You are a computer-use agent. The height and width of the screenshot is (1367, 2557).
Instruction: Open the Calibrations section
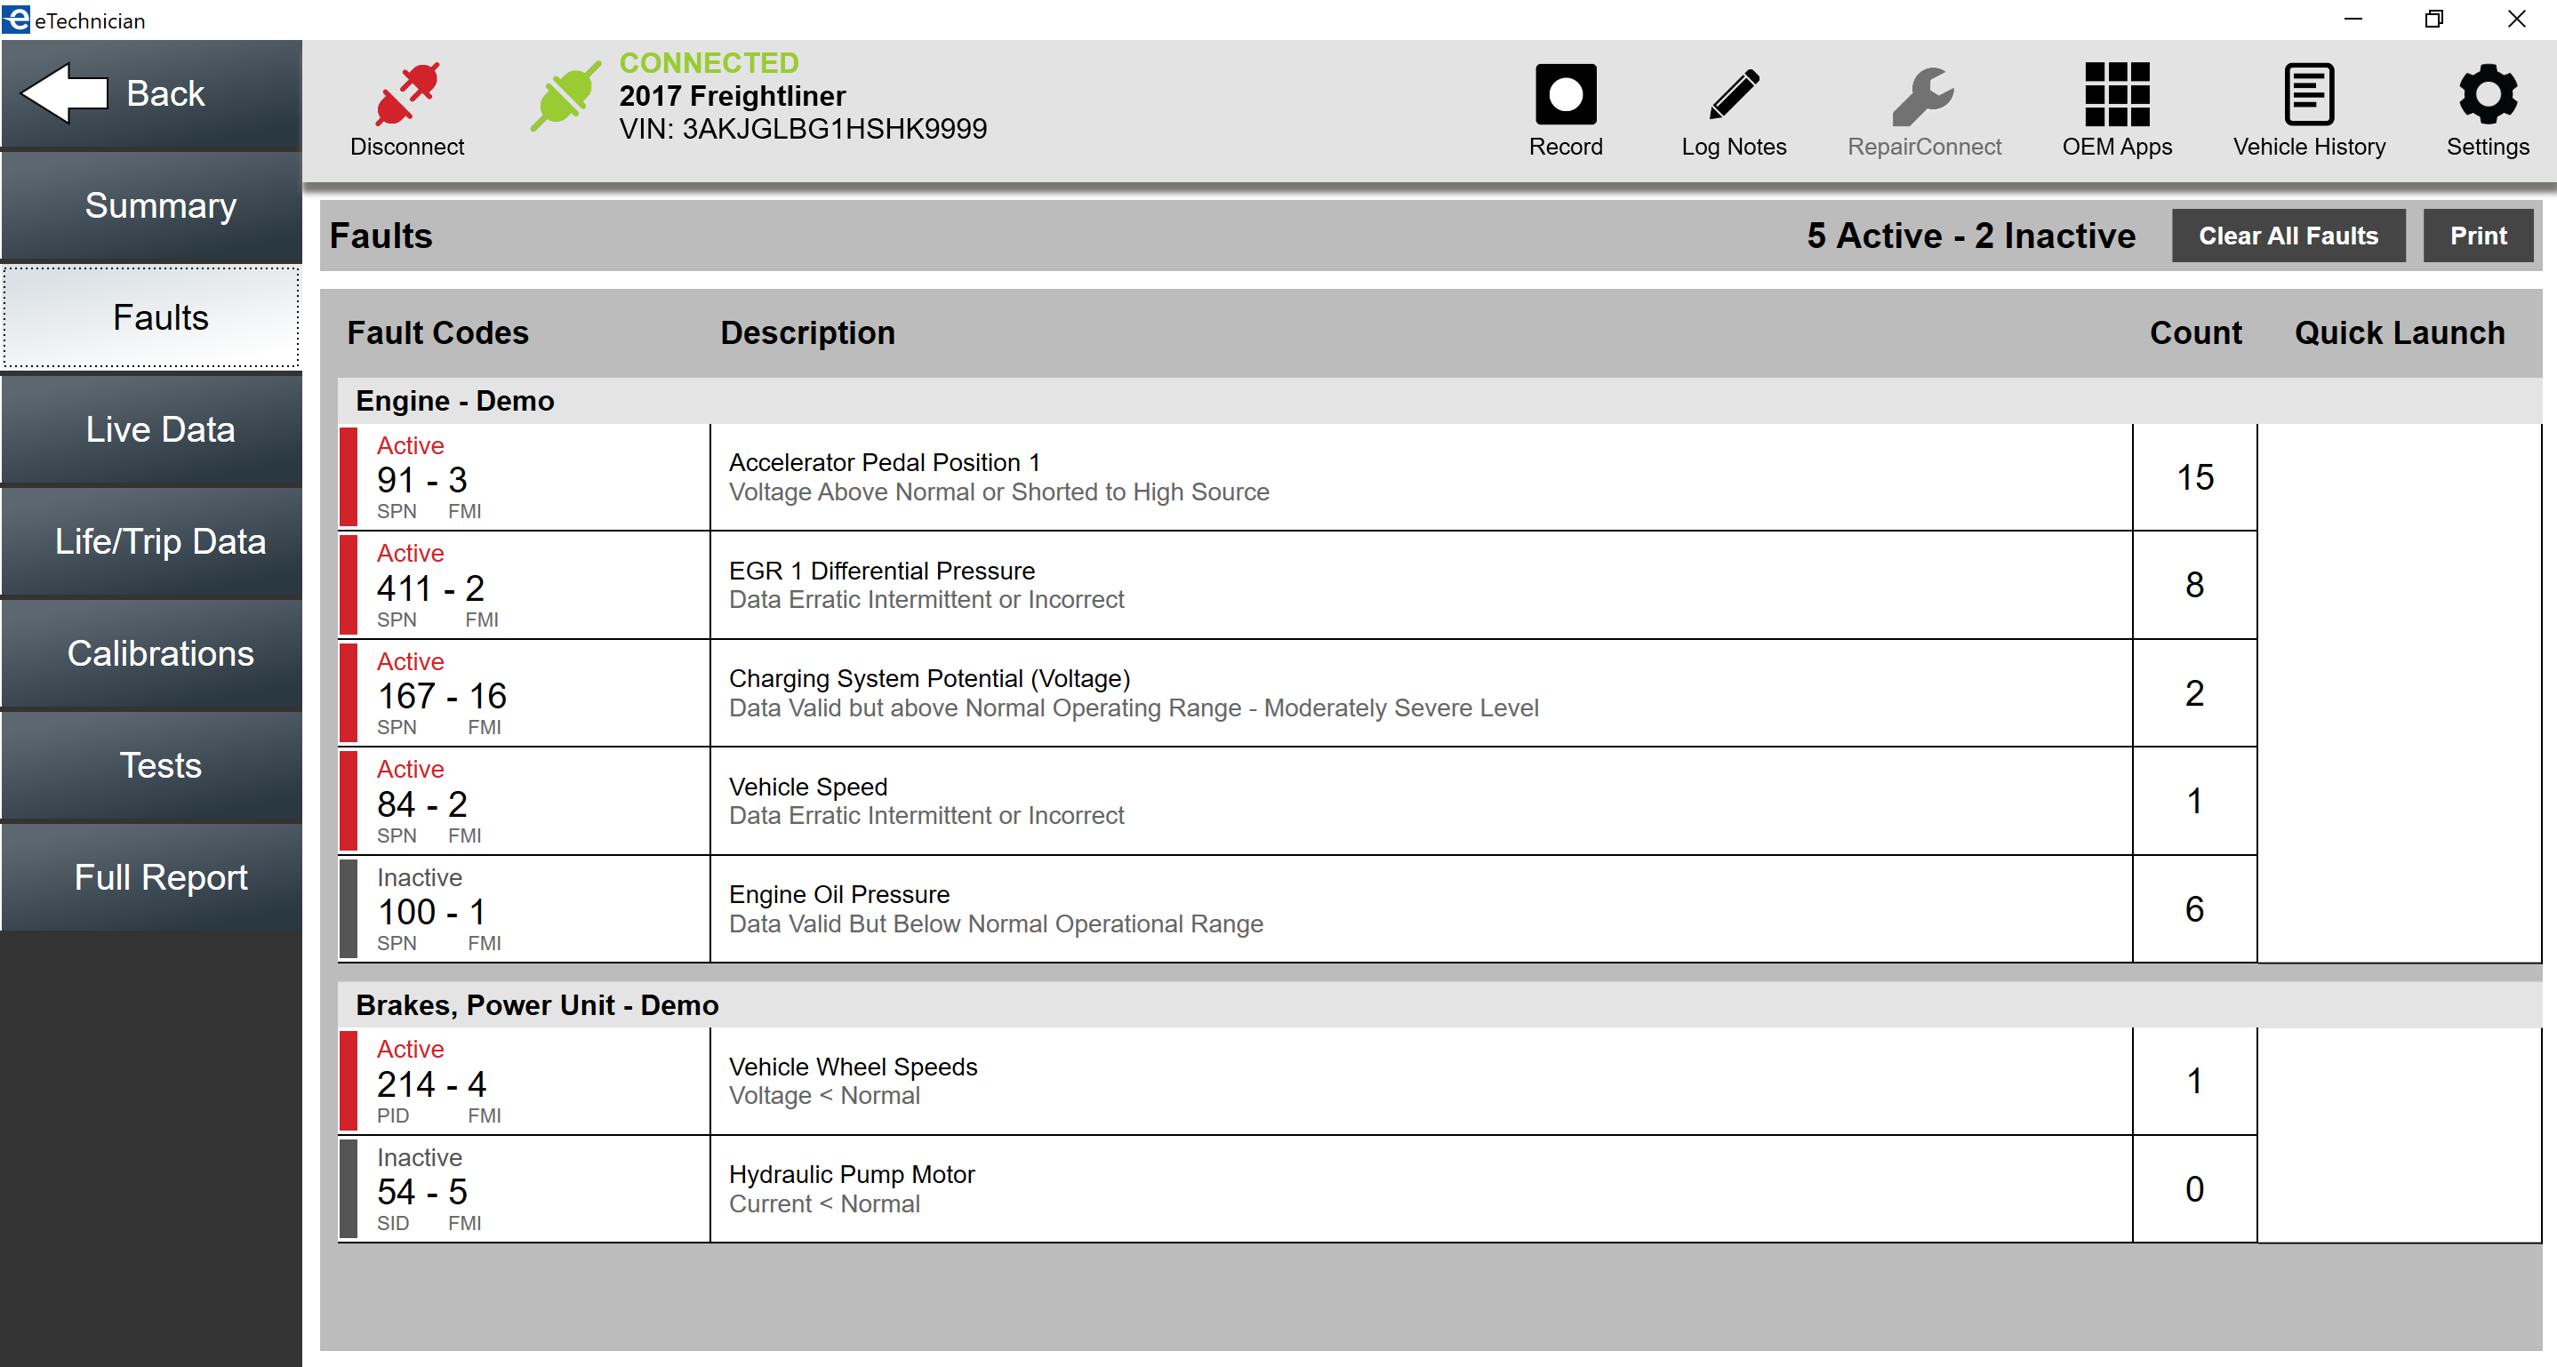pos(151,654)
